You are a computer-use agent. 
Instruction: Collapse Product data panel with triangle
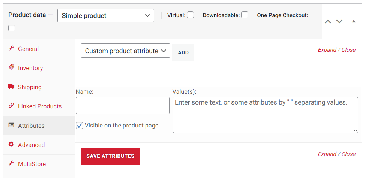[354, 21]
